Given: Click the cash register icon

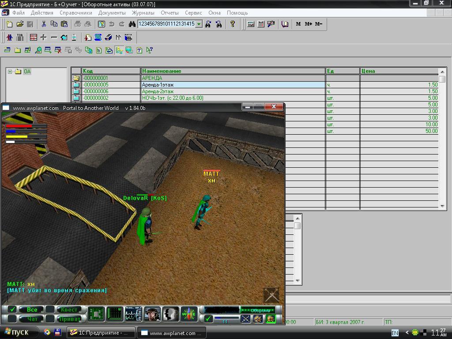Looking at the screenshot, I should coord(128,37).
